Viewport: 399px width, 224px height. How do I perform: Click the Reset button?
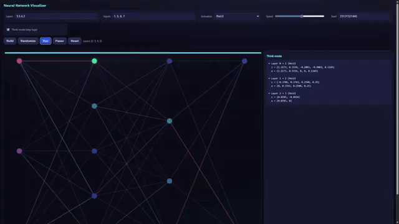click(75, 41)
